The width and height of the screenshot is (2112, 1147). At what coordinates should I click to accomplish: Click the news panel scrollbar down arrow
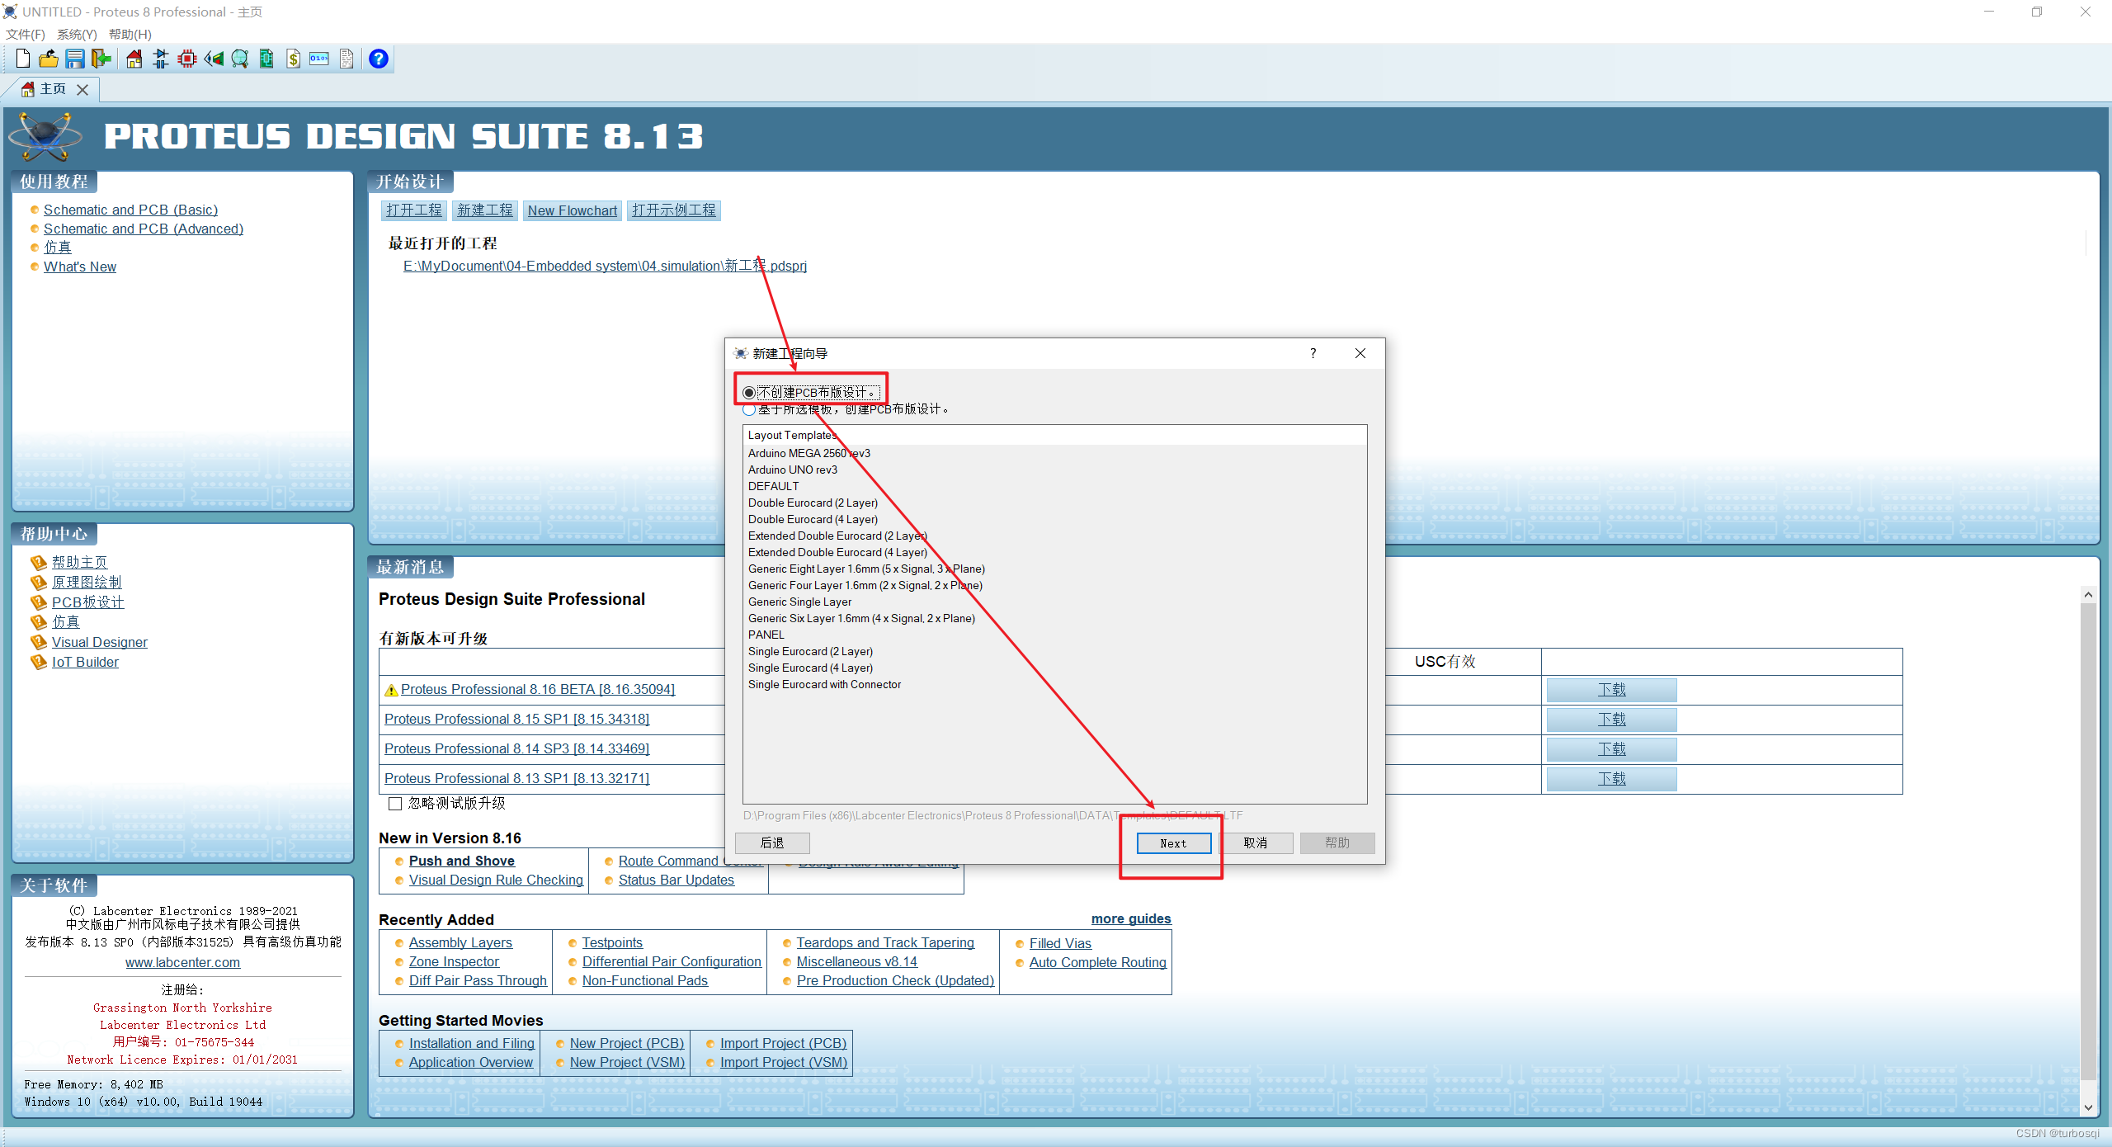click(x=2088, y=1107)
